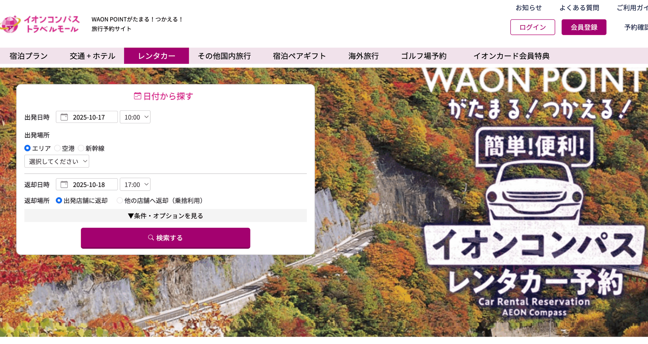Open the 10:00 departure time dropdown

[x=135, y=117]
